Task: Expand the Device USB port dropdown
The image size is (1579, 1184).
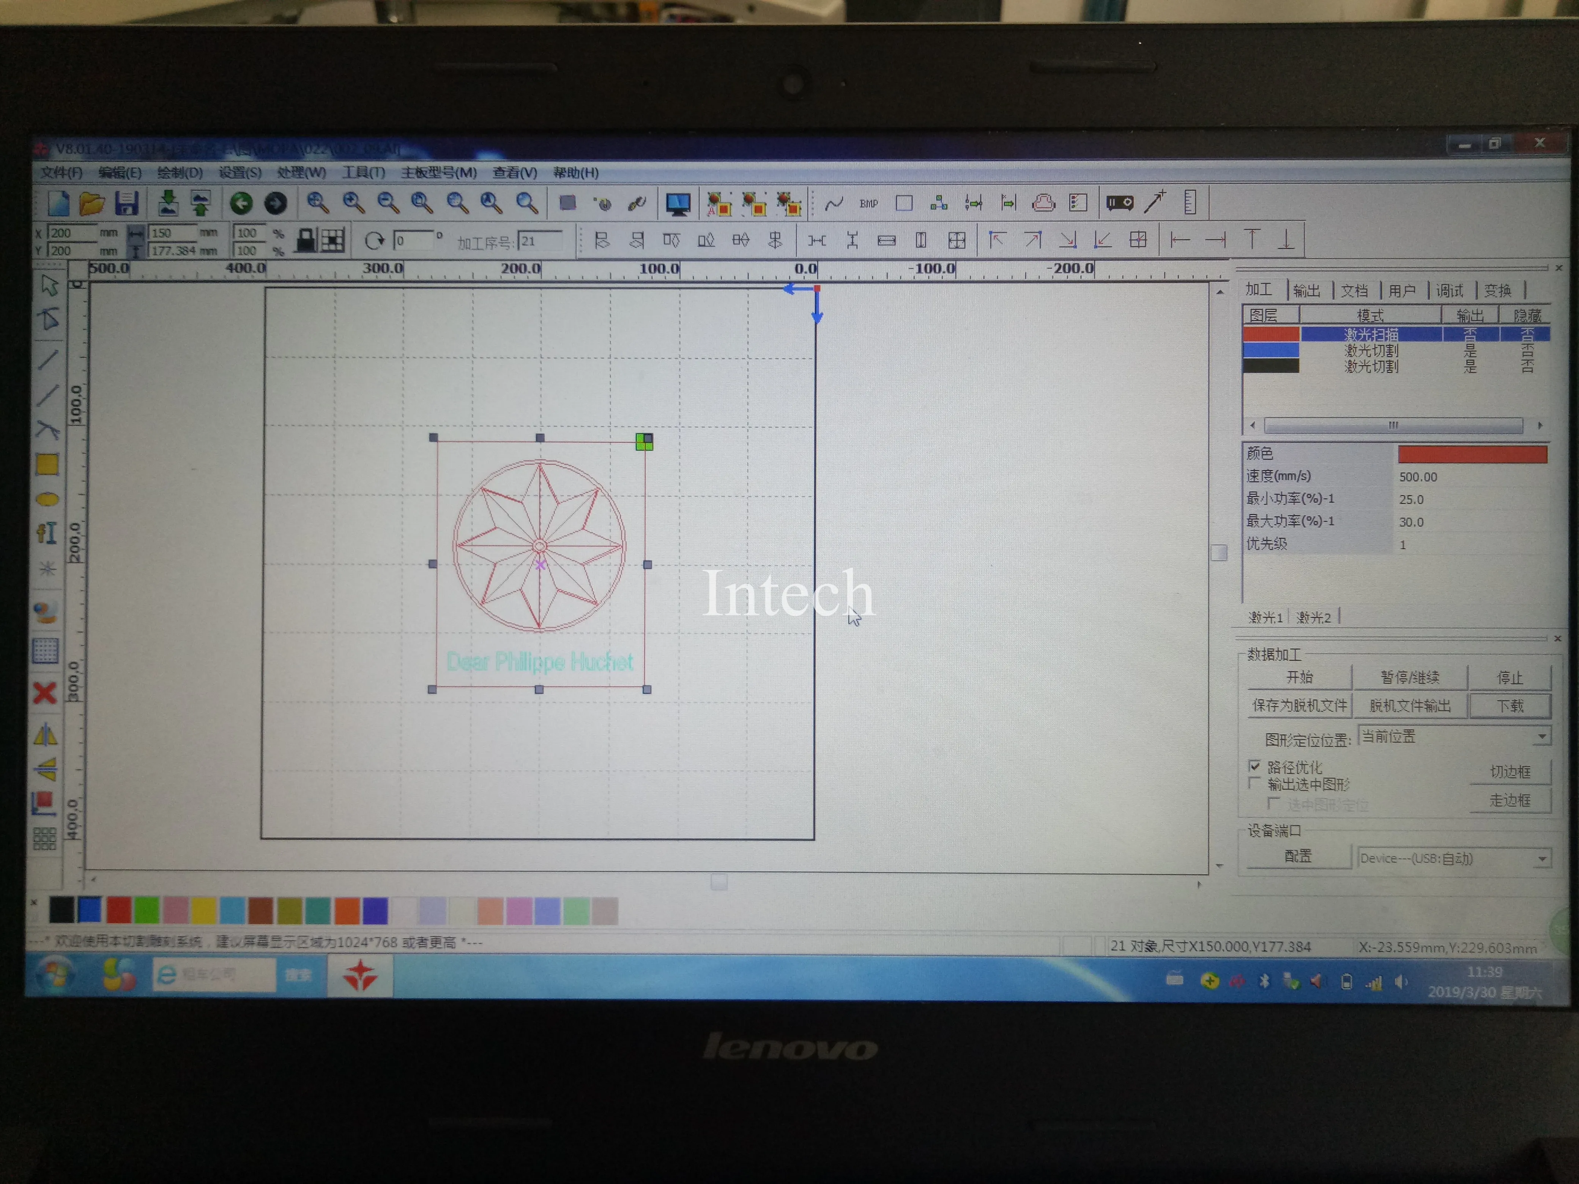Action: pyautogui.click(x=1542, y=858)
